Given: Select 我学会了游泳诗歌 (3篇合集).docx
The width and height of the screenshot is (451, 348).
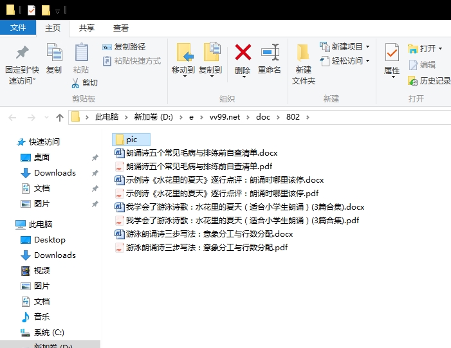Looking at the screenshot, I should (x=239, y=207).
